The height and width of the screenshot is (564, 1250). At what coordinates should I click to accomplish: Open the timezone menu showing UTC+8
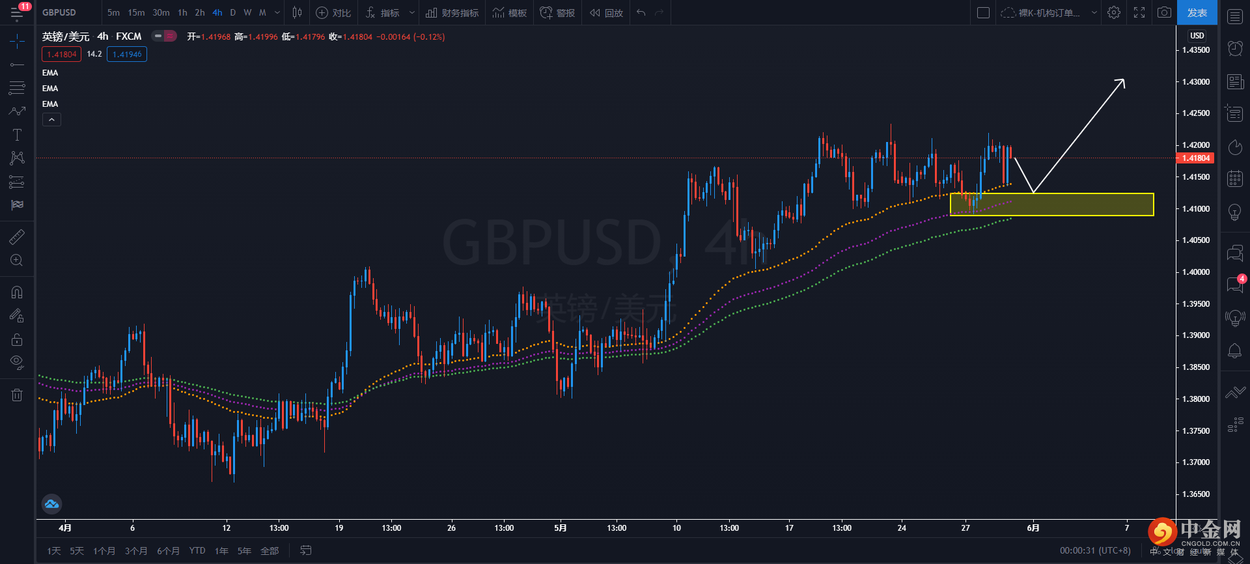[x=1095, y=550]
